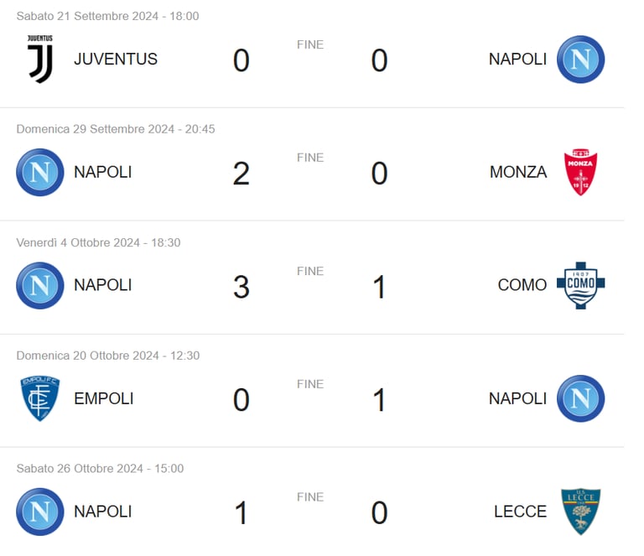Click the Juventus club logo
This screenshot has height=556, width=644.
(x=40, y=60)
